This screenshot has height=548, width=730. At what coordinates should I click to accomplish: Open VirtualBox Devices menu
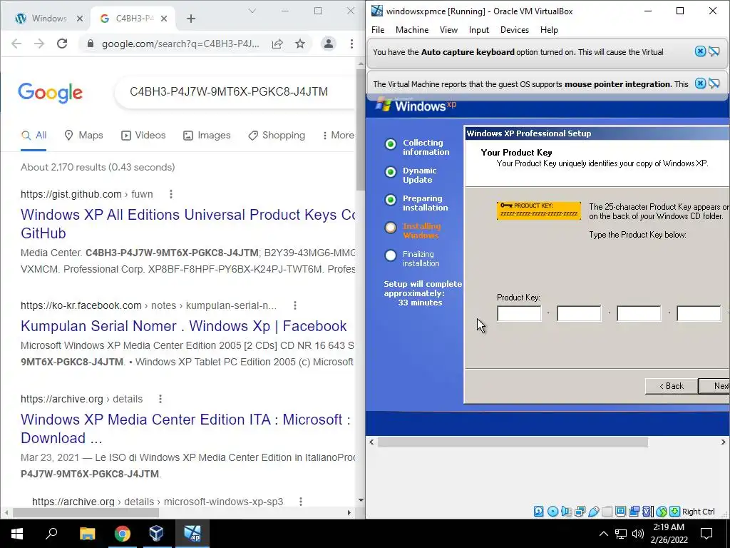pos(515,30)
